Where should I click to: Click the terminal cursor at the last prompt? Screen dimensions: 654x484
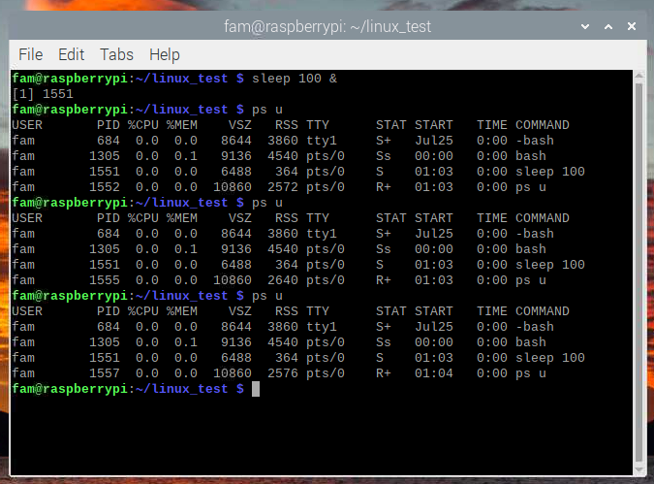pos(256,389)
